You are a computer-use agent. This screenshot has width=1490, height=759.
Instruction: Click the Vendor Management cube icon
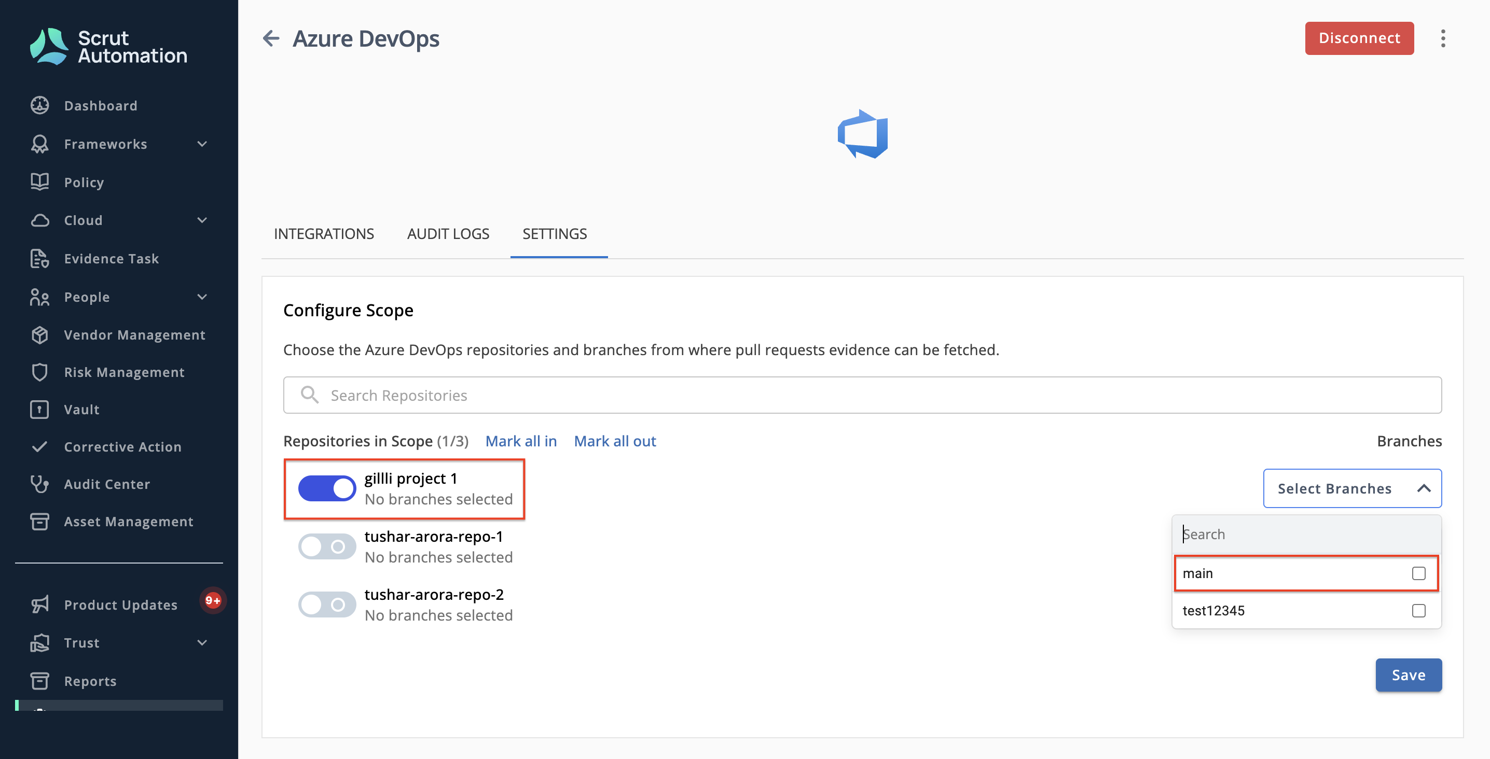tap(39, 335)
